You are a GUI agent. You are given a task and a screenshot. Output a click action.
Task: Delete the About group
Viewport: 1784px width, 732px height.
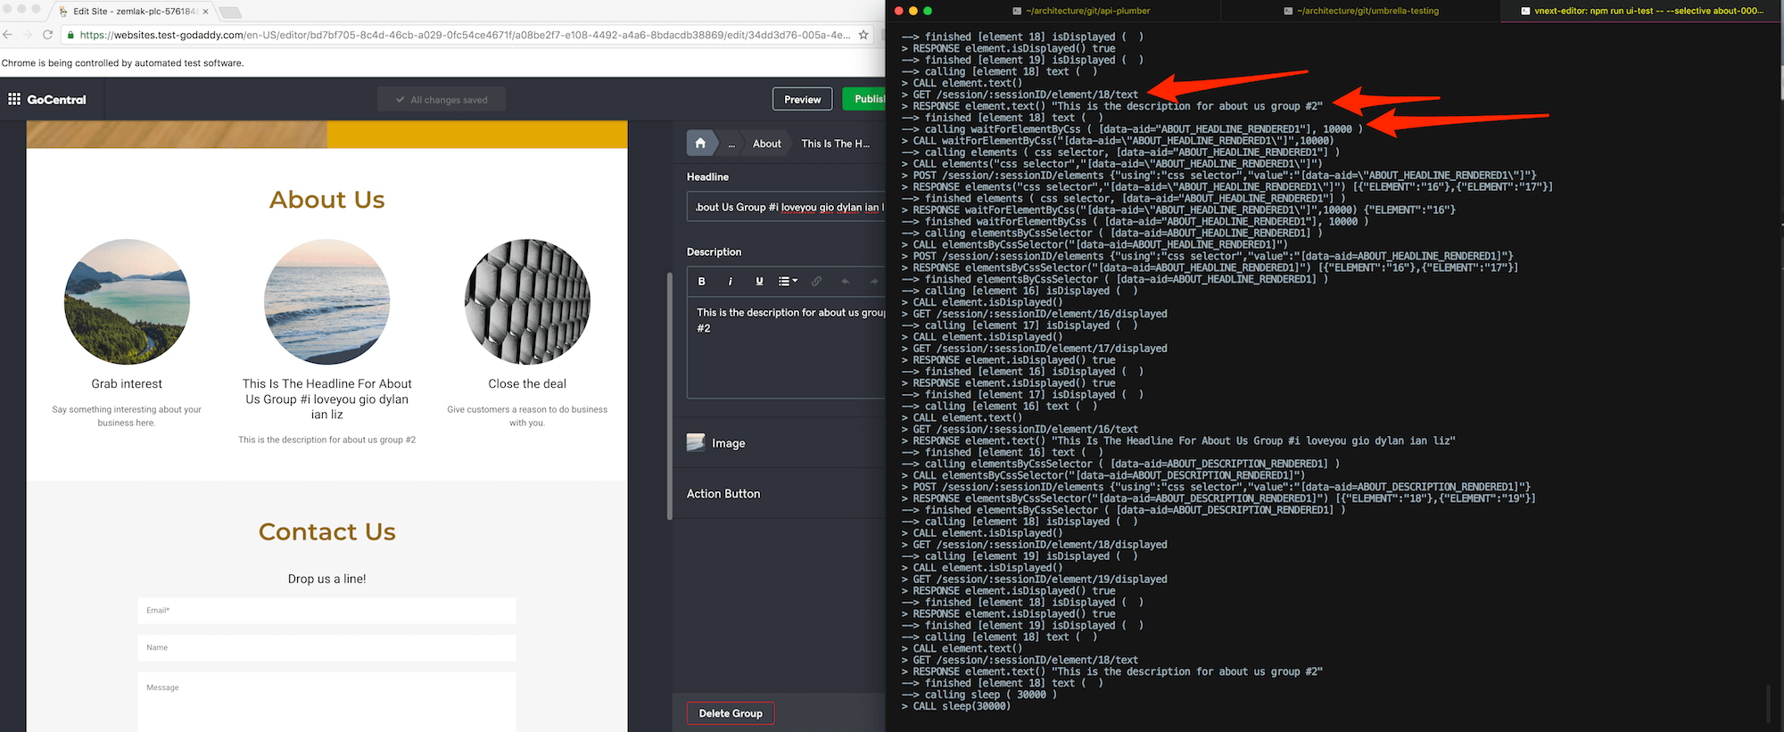coord(731,713)
